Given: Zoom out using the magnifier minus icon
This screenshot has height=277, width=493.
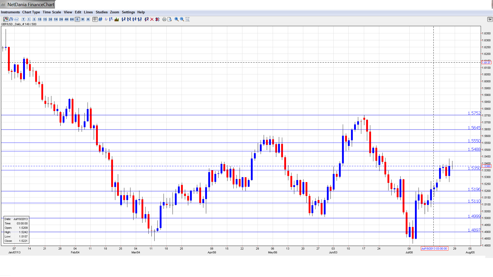Looking at the screenshot, I should (x=182, y=19).
